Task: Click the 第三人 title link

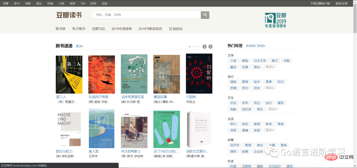Action: [x=61, y=97]
